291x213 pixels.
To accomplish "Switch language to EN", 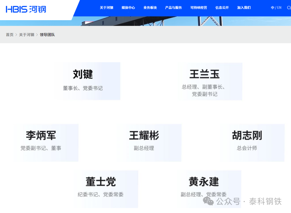I will [279, 8].
